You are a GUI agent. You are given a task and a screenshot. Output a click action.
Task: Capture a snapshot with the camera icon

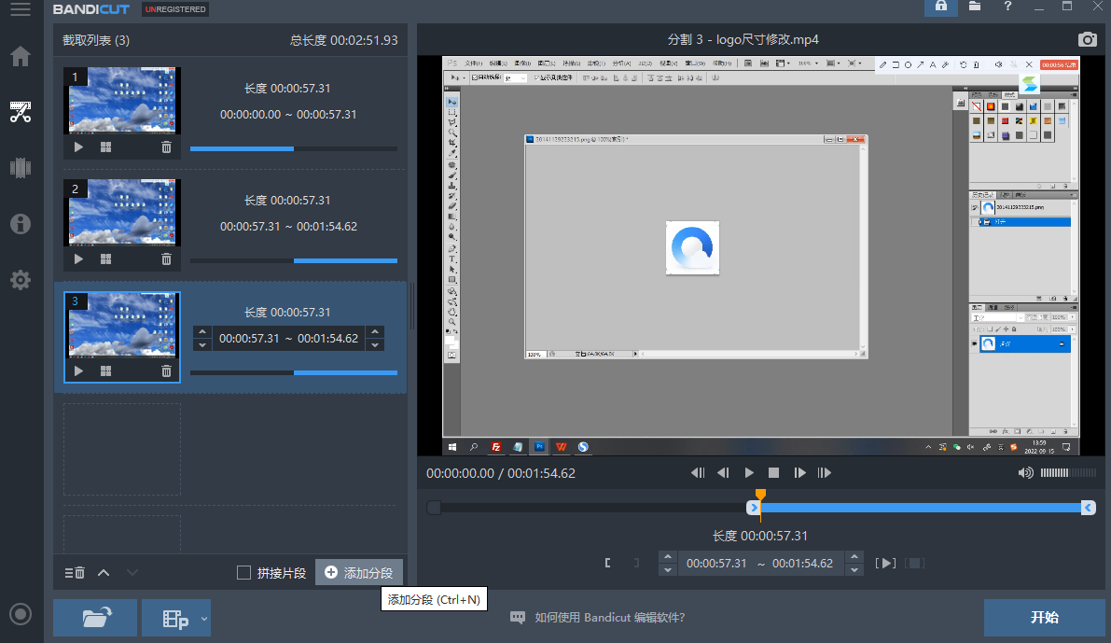(1087, 39)
